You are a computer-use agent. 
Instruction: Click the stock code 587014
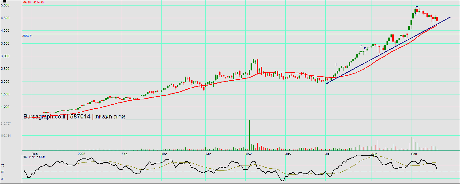(x=80, y=117)
